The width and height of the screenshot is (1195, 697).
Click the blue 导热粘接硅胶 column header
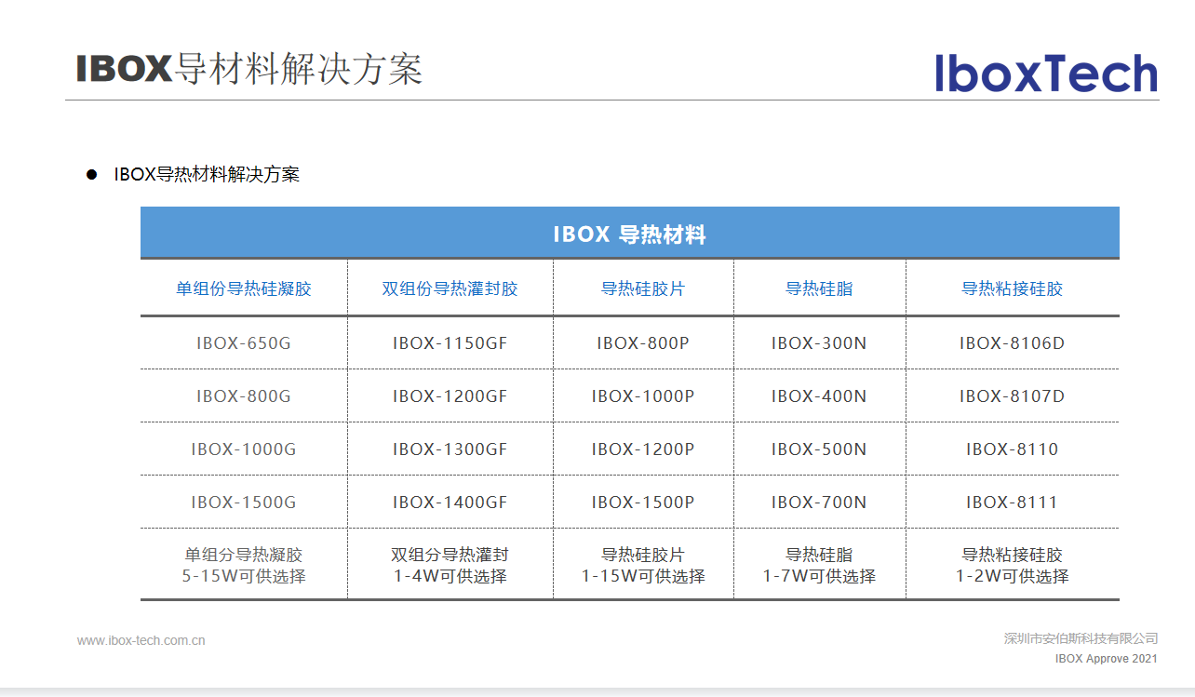point(1012,288)
